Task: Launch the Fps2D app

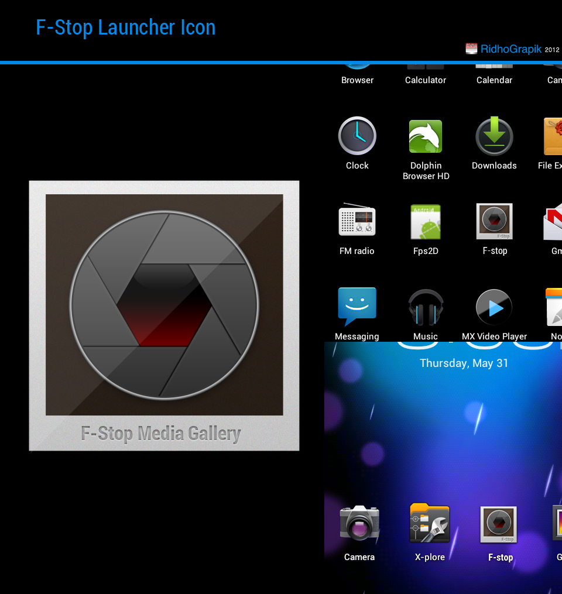Action: [426, 222]
